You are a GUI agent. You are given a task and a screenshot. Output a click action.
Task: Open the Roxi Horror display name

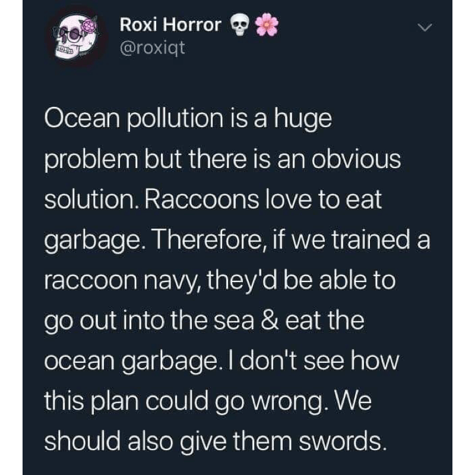[170, 25]
